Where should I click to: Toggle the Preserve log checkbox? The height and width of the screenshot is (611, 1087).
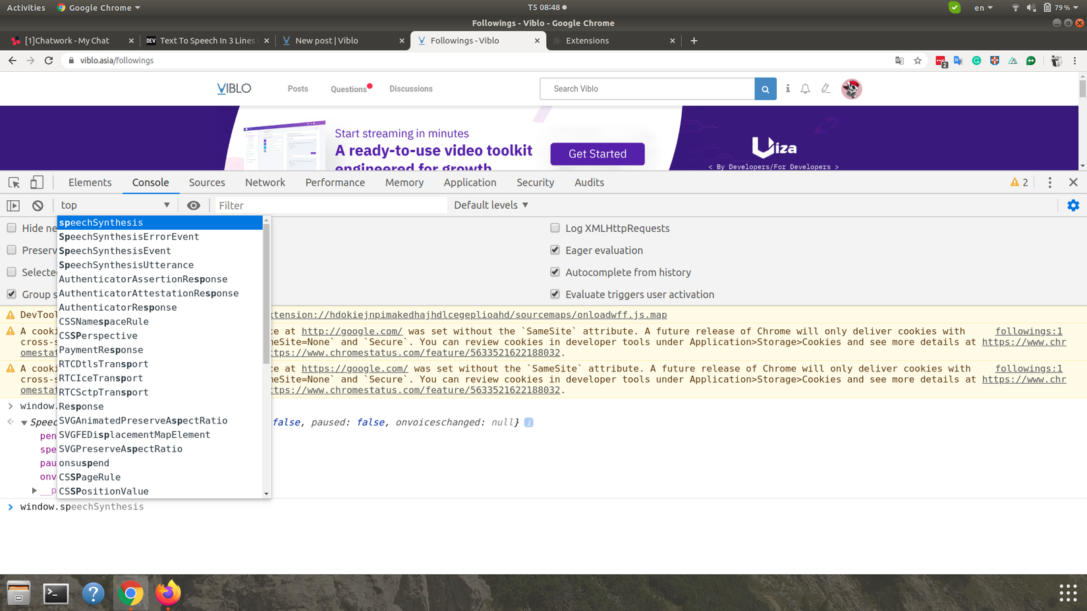12,250
